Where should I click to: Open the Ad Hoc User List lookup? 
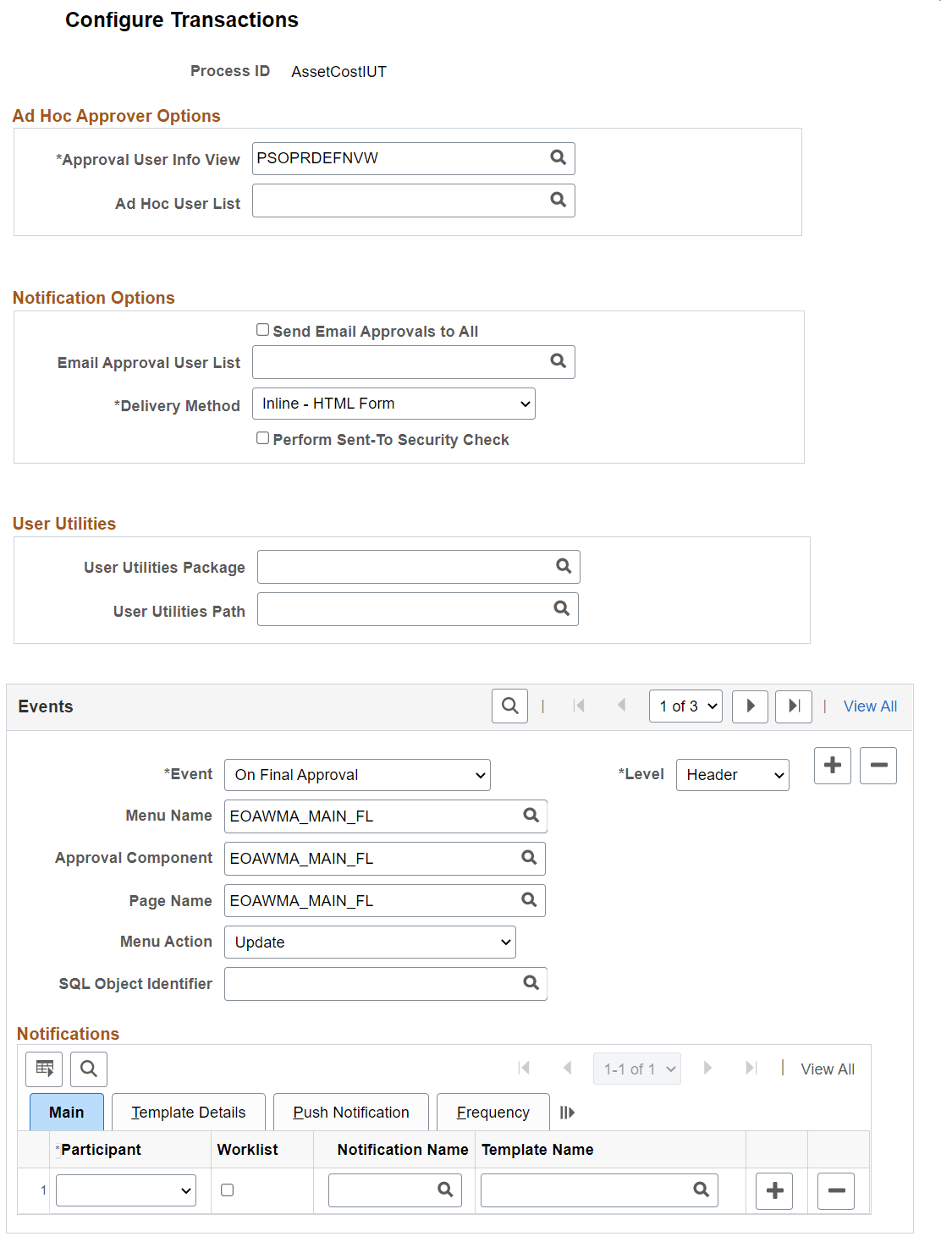tap(558, 200)
